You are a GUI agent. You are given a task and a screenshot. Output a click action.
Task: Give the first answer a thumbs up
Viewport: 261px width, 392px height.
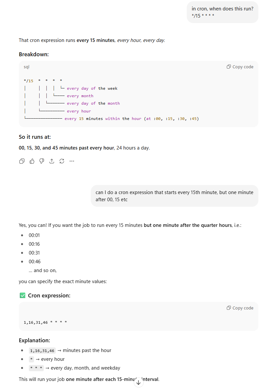coord(32,161)
